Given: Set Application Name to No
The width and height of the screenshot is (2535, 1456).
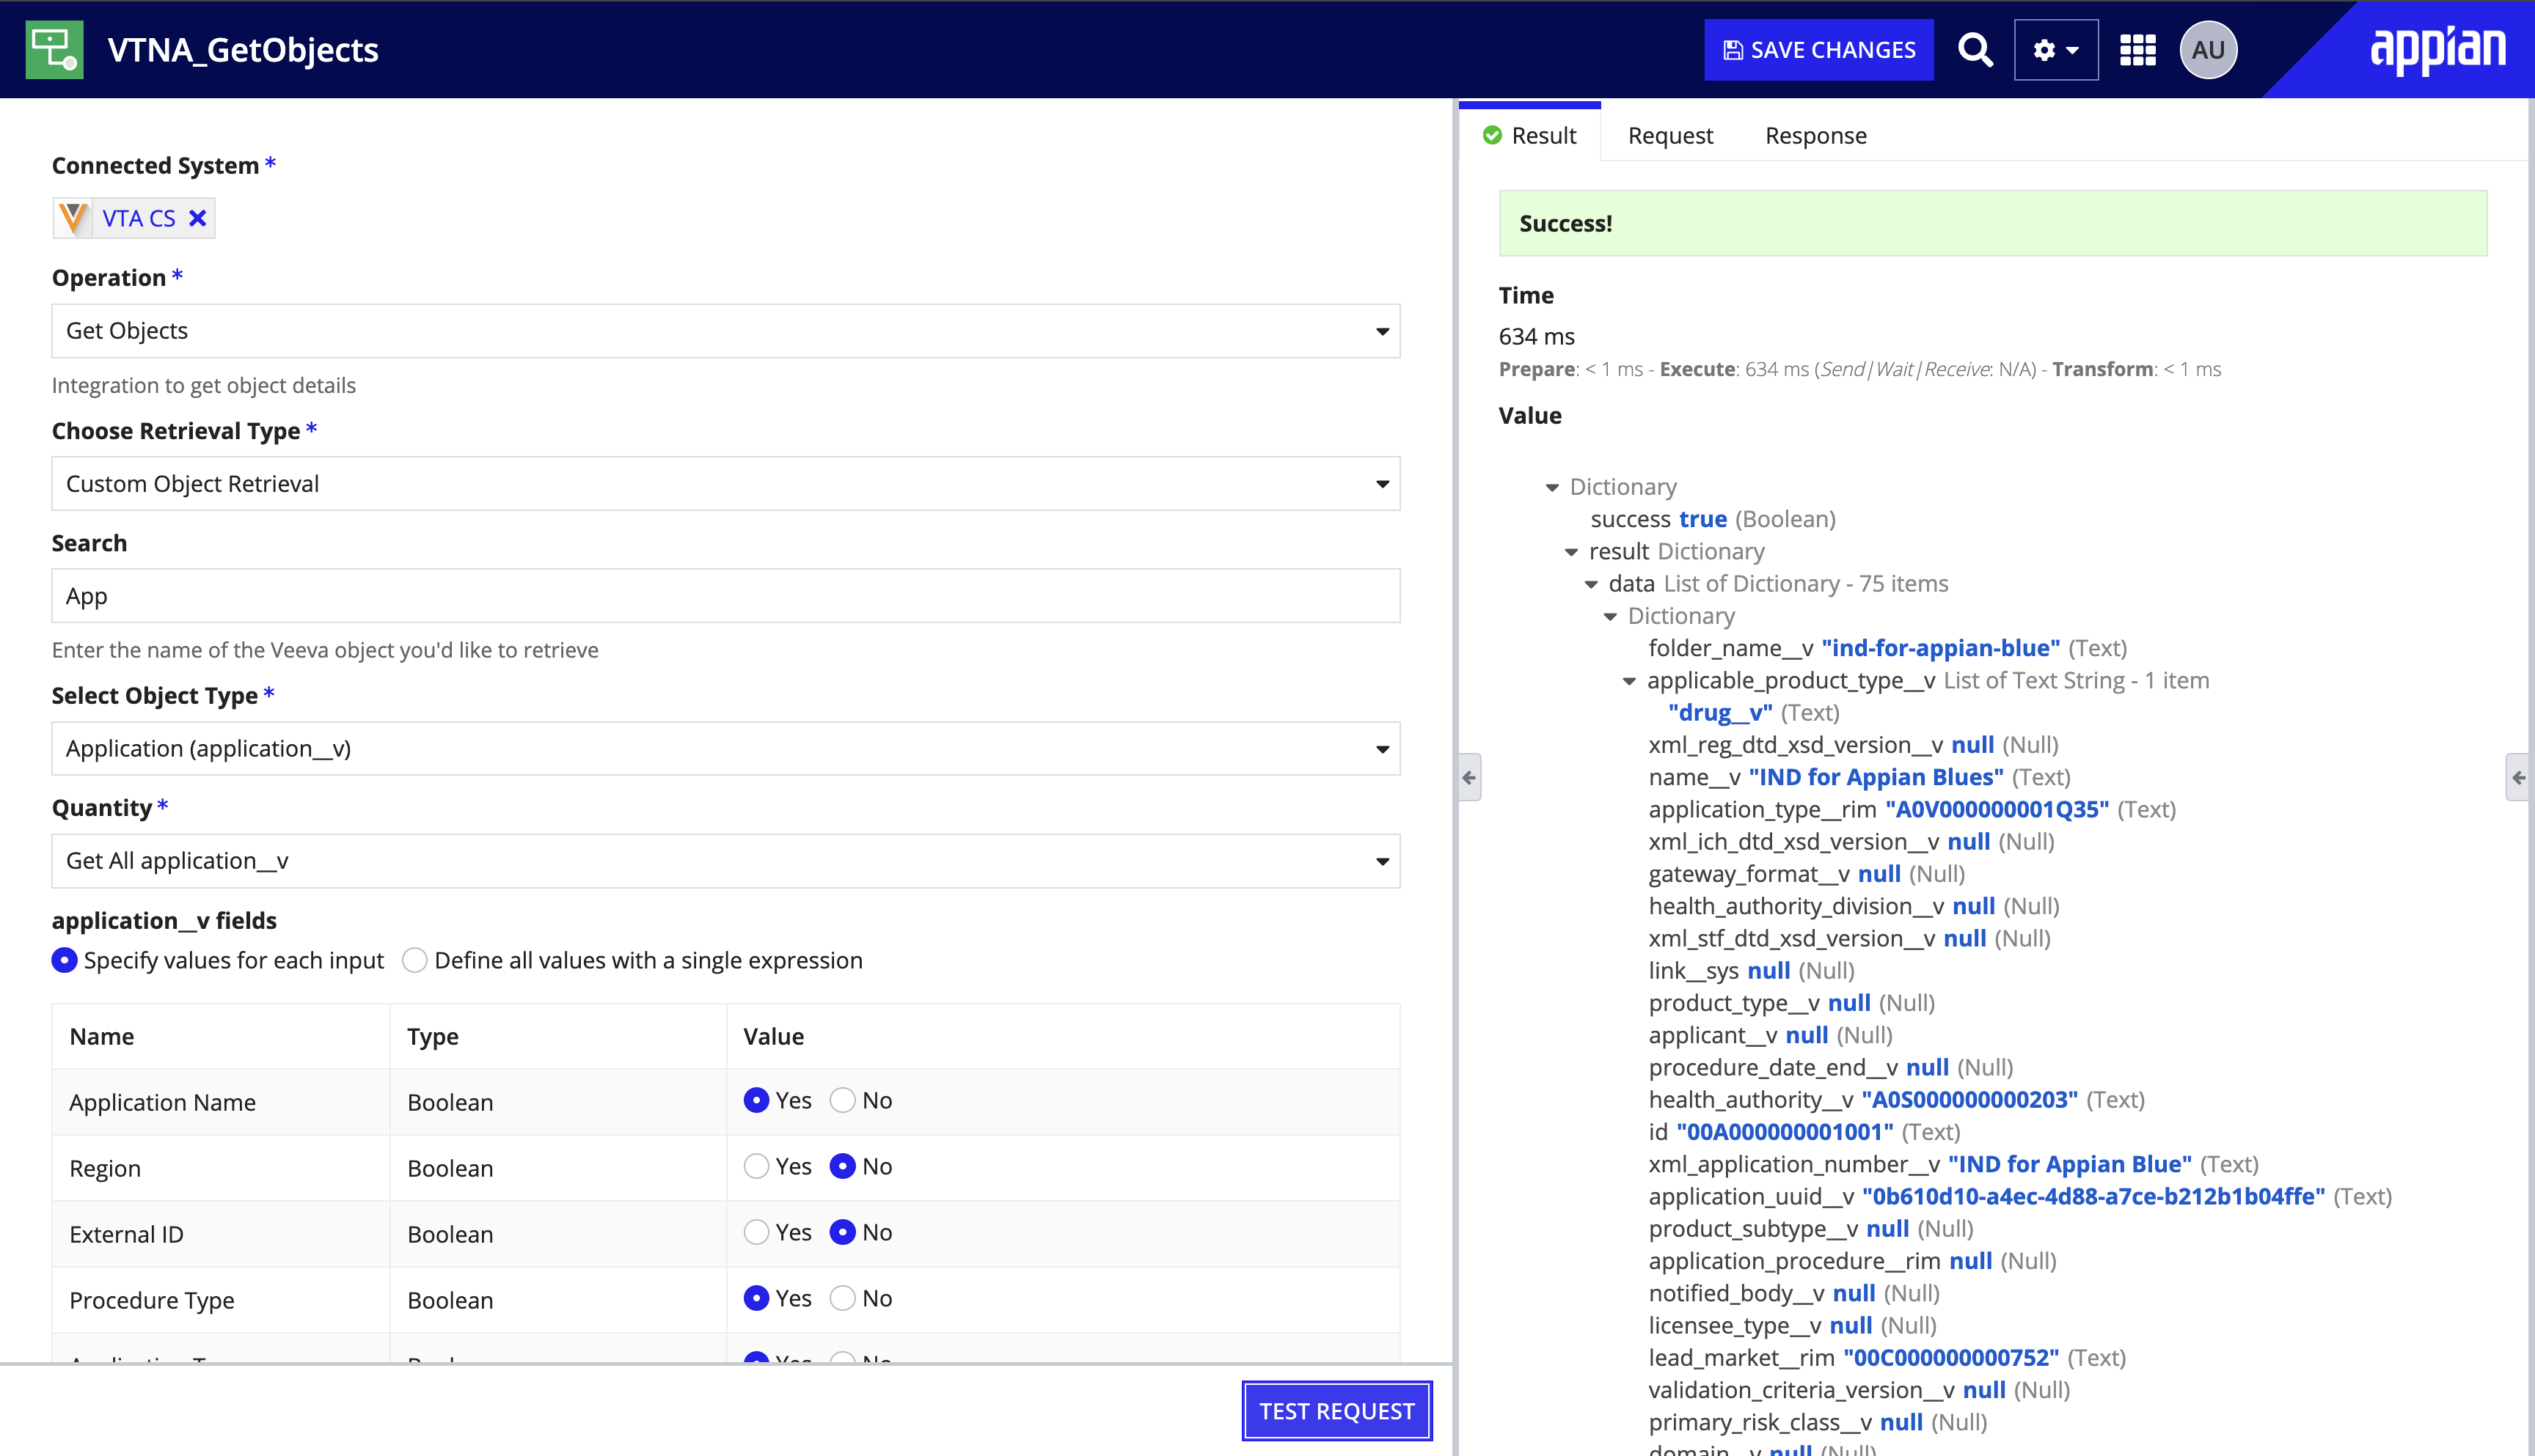Looking at the screenshot, I should tap(844, 1100).
